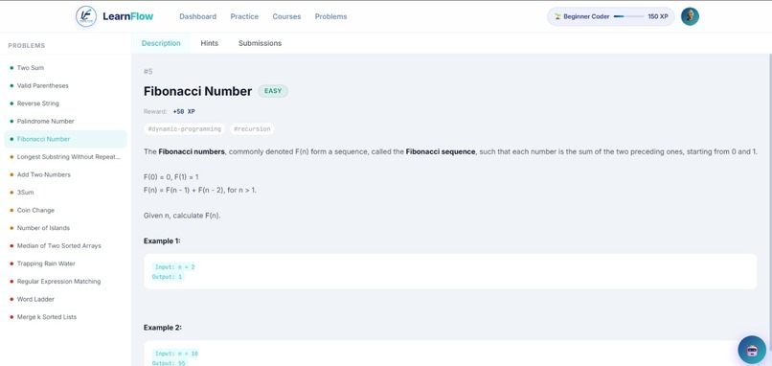Select the Palindrome Number problem
The height and width of the screenshot is (366, 772).
tap(65, 121)
